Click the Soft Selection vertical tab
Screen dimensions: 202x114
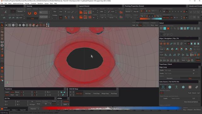point(67,92)
